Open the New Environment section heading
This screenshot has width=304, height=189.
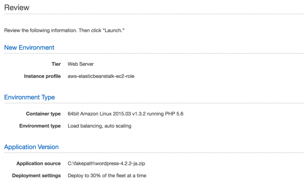(29, 47)
